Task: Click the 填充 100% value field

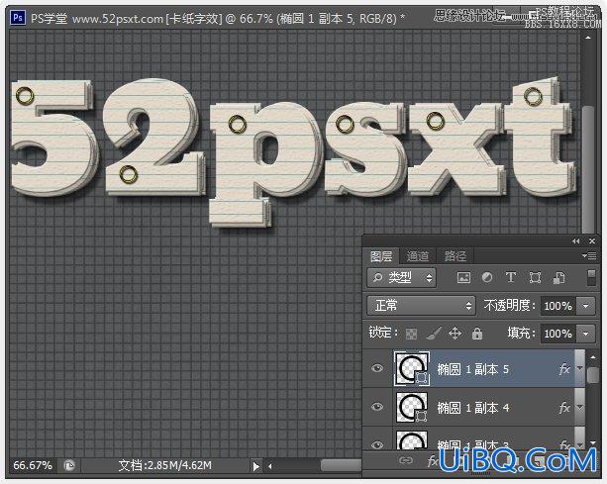Action: 557,334
